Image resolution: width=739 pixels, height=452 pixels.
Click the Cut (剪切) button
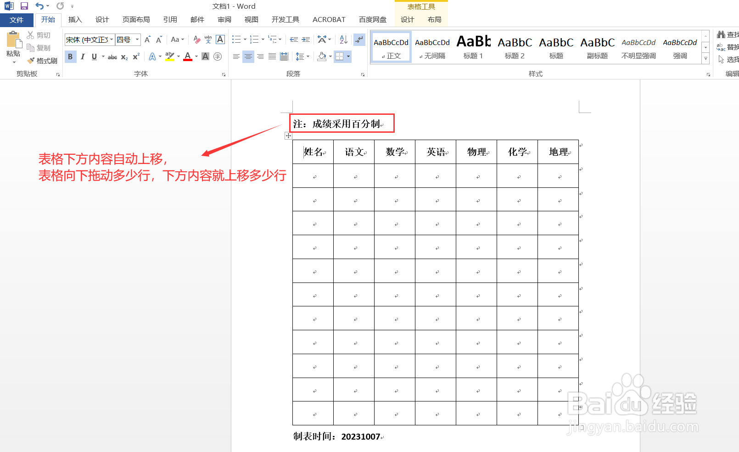[39, 35]
